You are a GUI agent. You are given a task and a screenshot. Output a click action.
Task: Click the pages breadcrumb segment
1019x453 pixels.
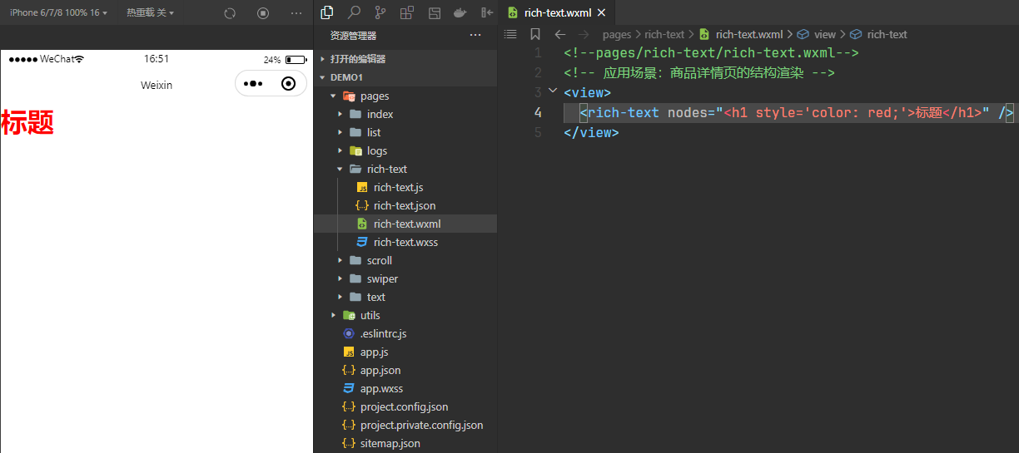617,34
